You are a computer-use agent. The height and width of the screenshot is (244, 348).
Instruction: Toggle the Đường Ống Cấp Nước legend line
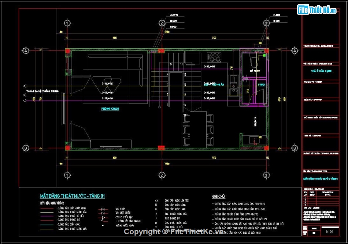point(47,224)
